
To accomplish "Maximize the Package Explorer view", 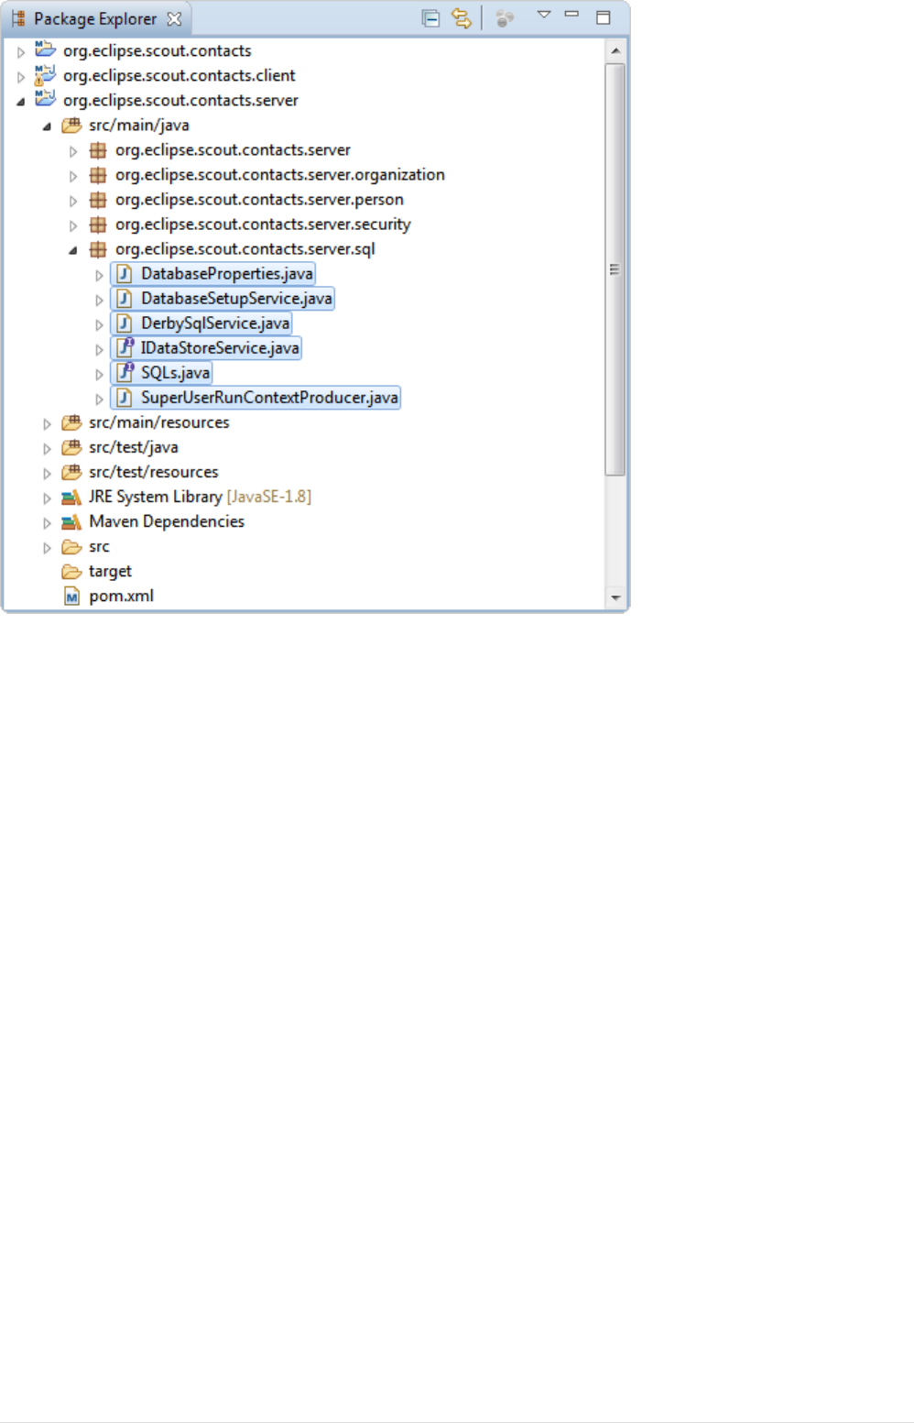I will 603,17.
